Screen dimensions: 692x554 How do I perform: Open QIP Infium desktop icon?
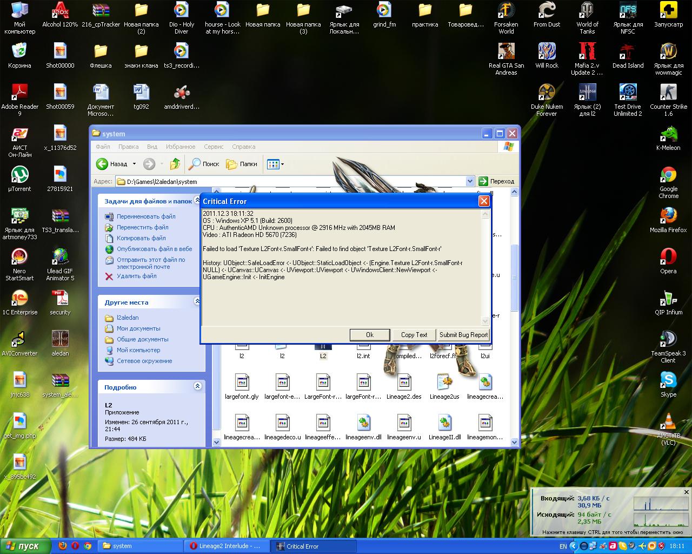(668, 302)
